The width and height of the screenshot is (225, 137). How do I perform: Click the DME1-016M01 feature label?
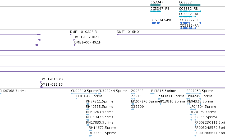click(x=129, y=32)
